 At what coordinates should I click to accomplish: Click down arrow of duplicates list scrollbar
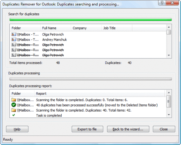point(169,55)
